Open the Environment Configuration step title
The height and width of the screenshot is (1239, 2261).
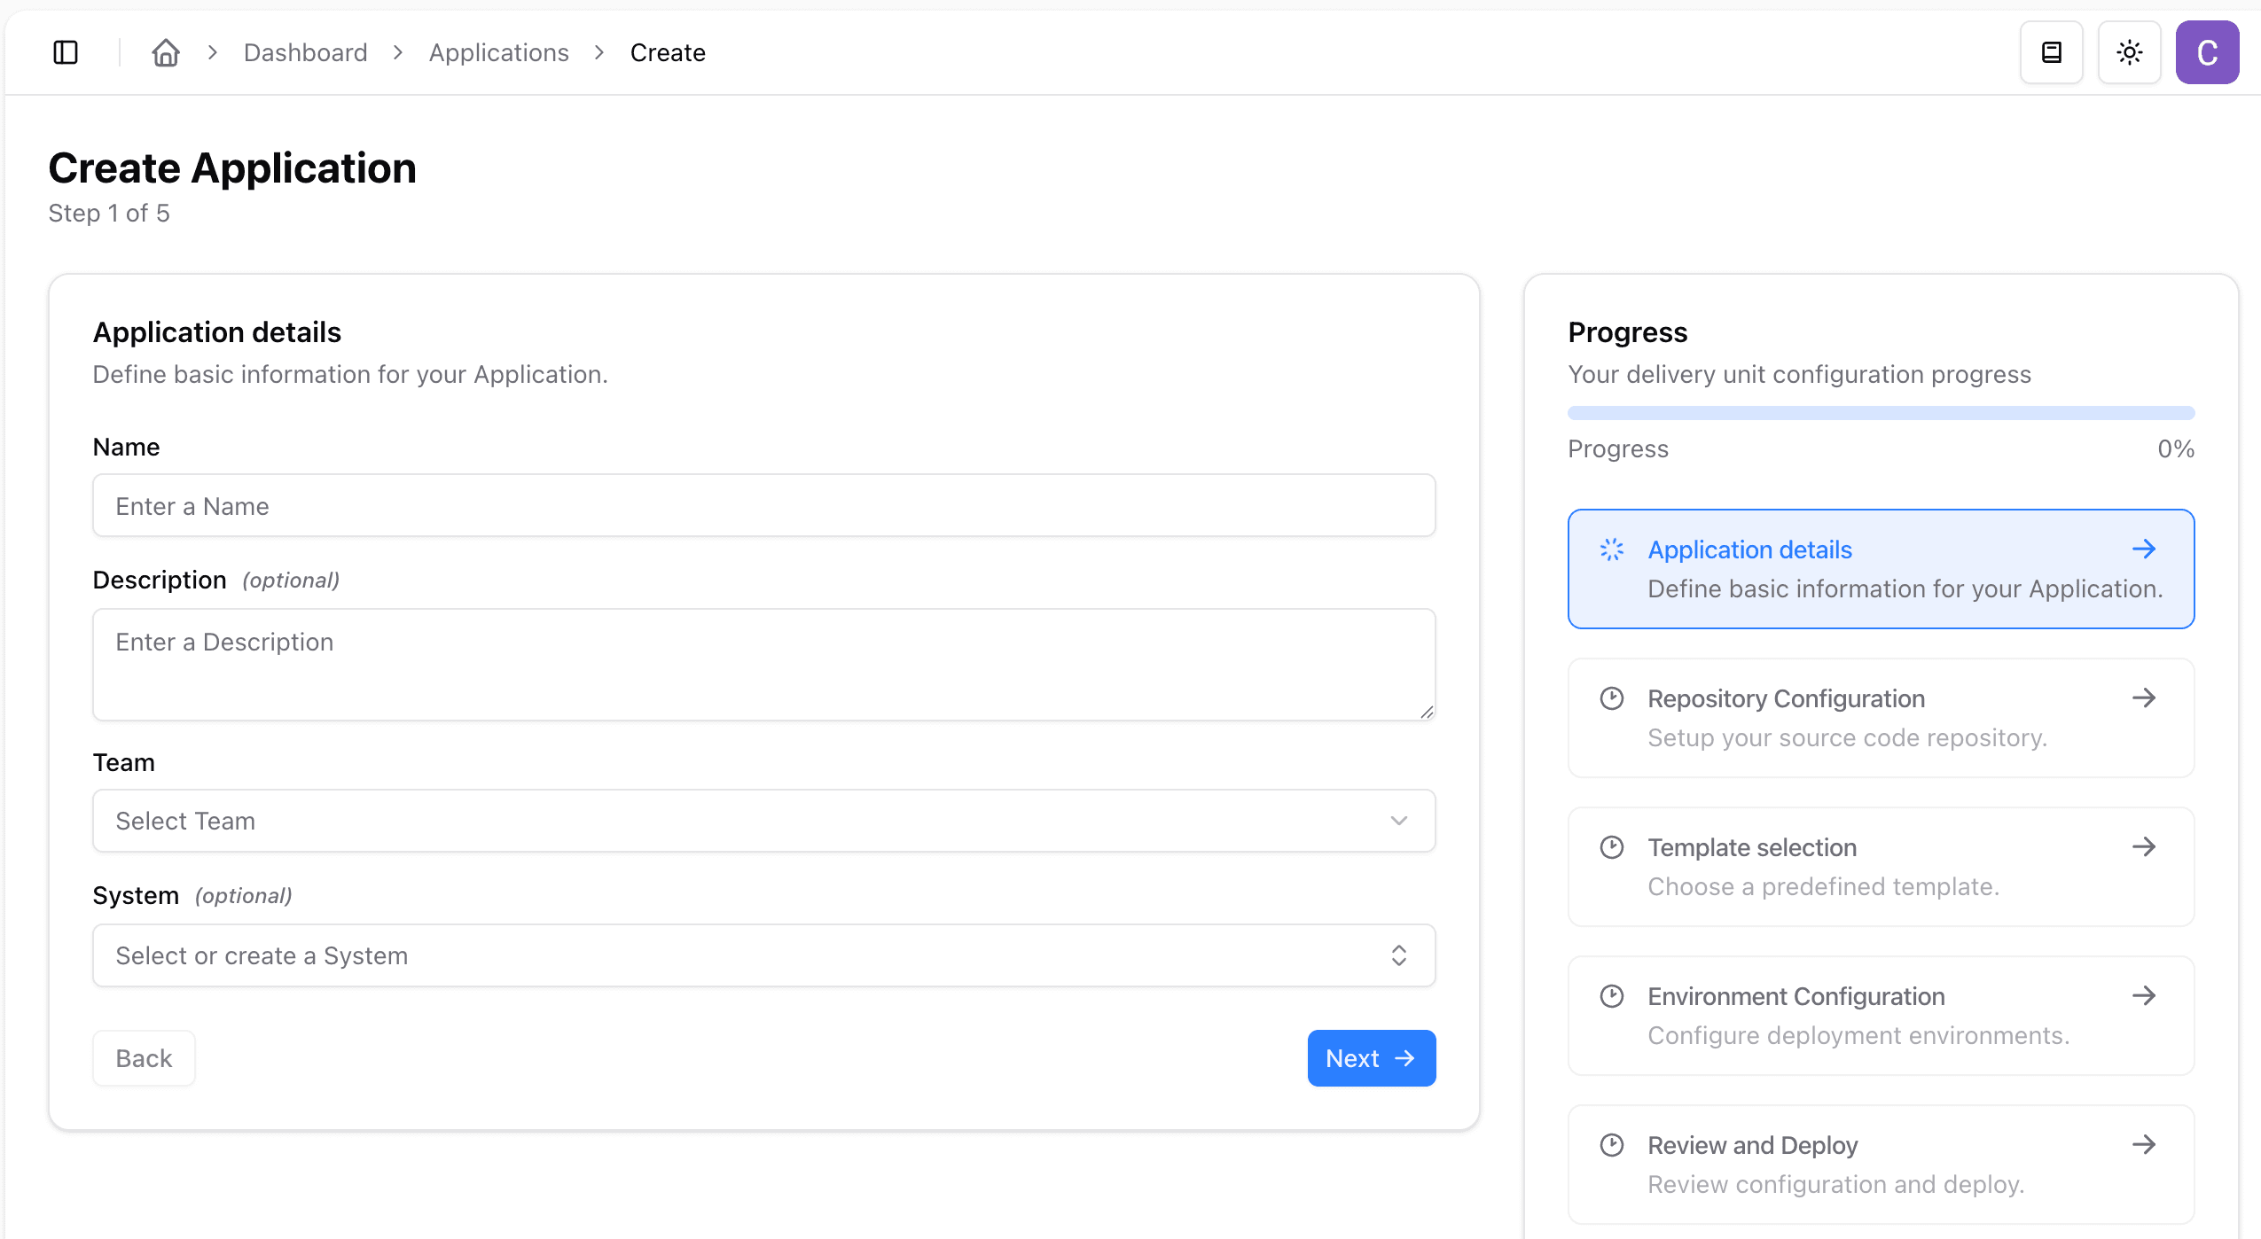(x=1796, y=996)
